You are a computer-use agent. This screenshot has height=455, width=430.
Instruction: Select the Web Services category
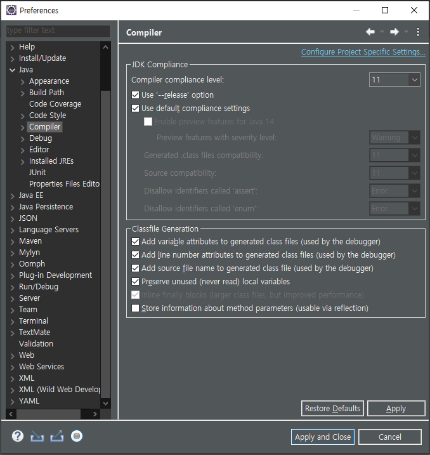(41, 367)
